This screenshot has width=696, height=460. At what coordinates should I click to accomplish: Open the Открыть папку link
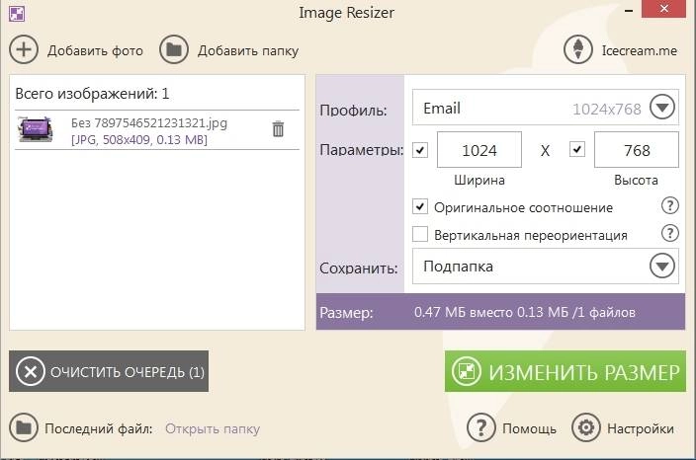point(213,429)
